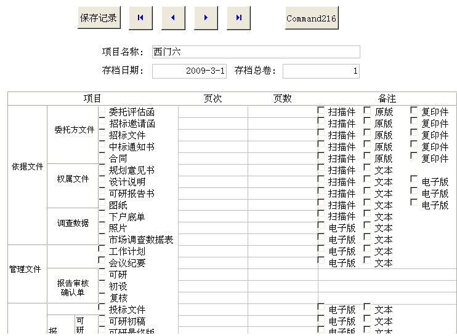Click the 项目 column header
The height and width of the screenshot is (336, 457).
tap(92, 98)
